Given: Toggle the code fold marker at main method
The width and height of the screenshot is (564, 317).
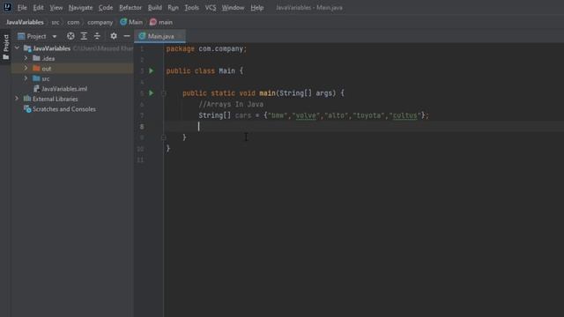Looking at the screenshot, I should pyautogui.click(x=164, y=93).
